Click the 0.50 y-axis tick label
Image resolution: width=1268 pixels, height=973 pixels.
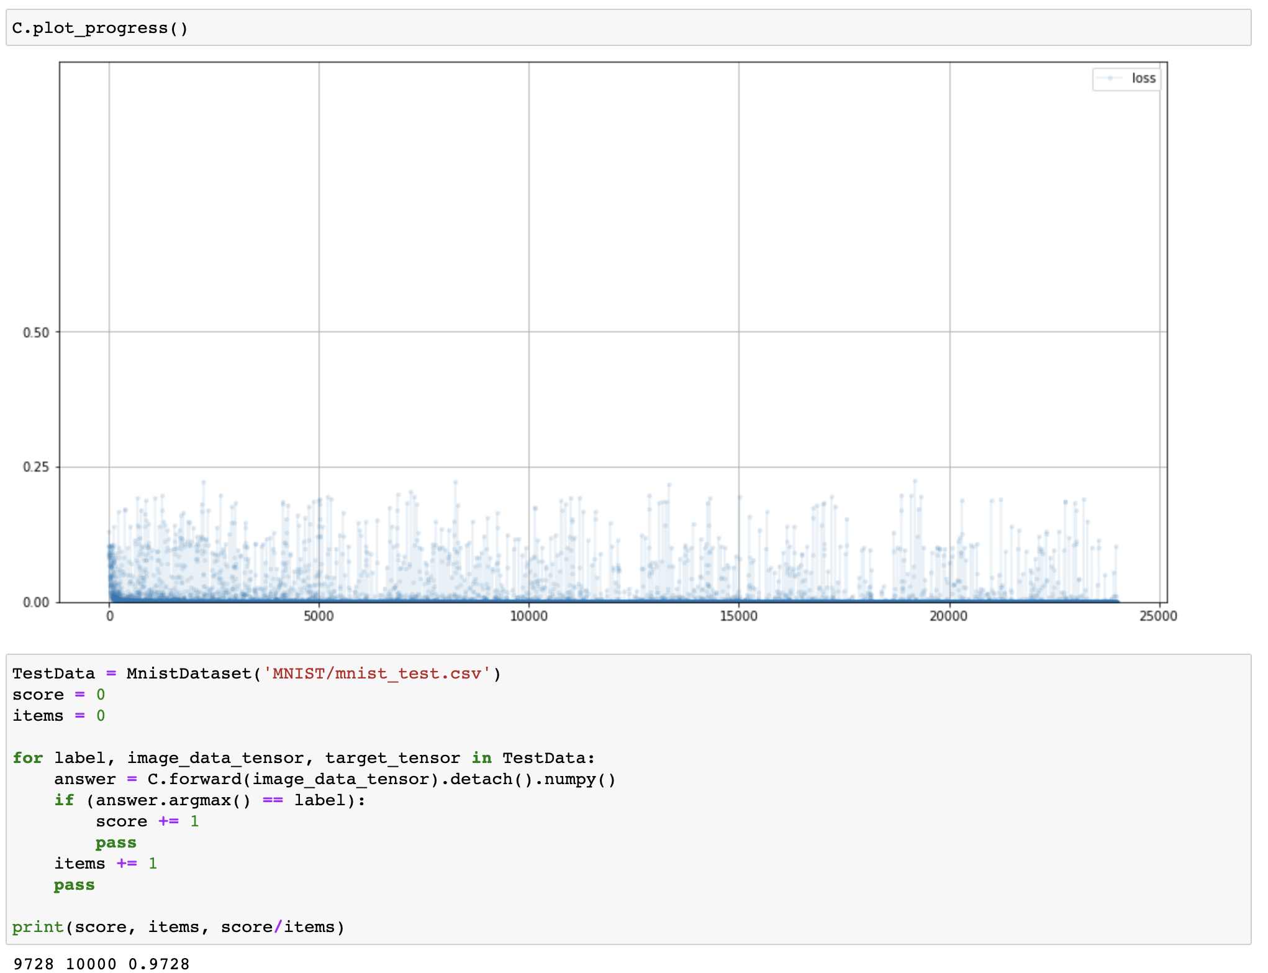36,332
